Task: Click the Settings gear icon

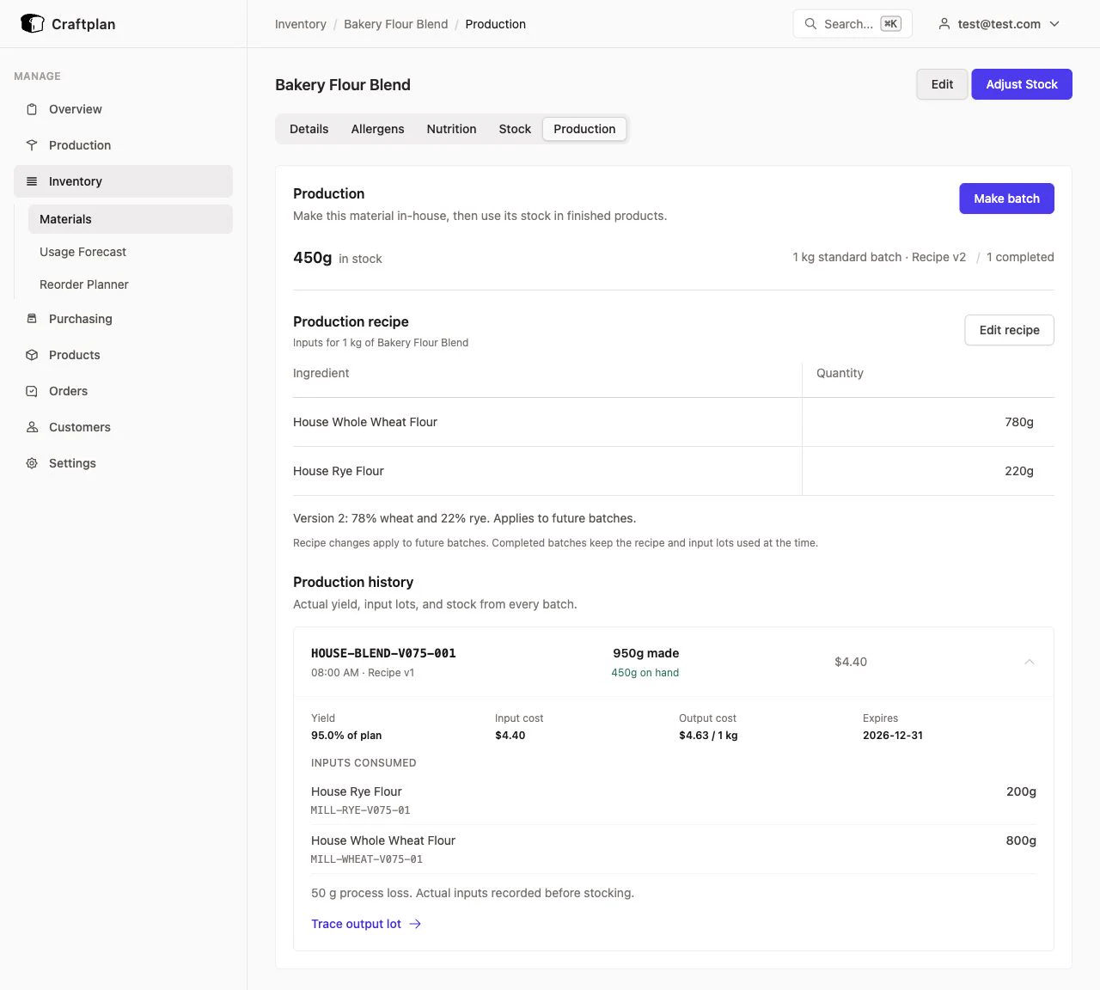Action: pyautogui.click(x=32, y=463)
